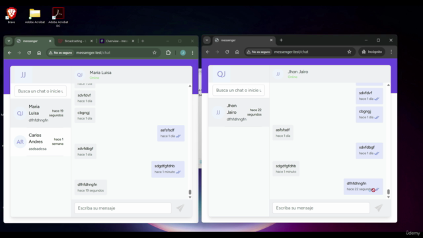Expand tab search dropdown in left browser
Viewport: 423px width, 238px height.
[9, 41]
